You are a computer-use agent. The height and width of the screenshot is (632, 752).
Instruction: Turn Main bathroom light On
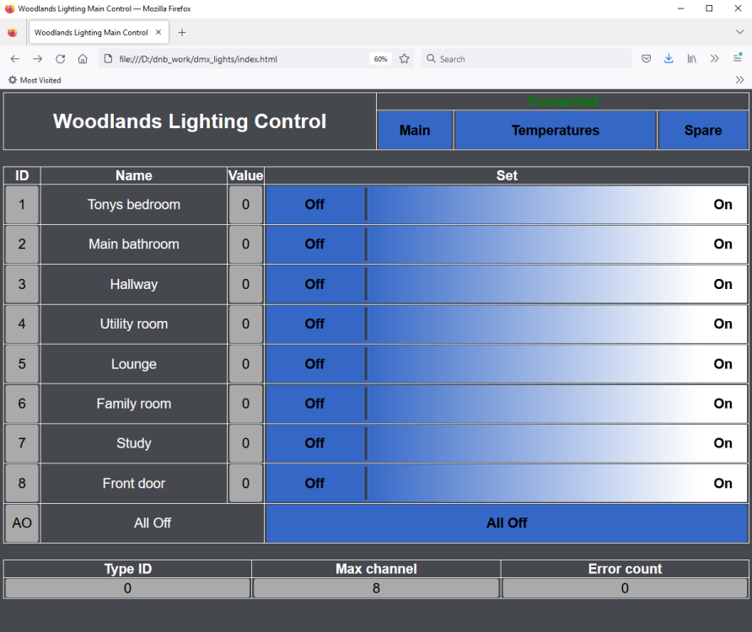(x=722, y=244)
